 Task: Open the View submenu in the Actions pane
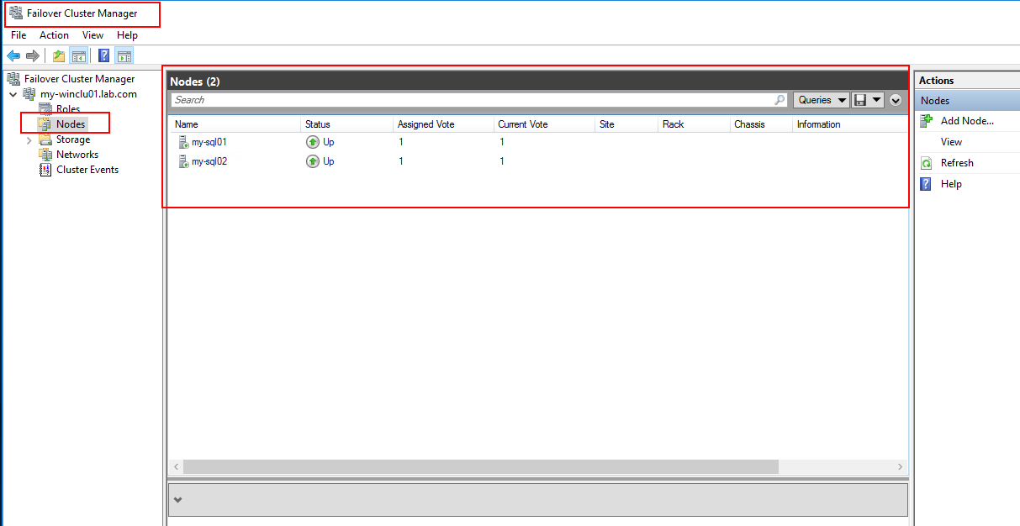[x=951, y=142]
